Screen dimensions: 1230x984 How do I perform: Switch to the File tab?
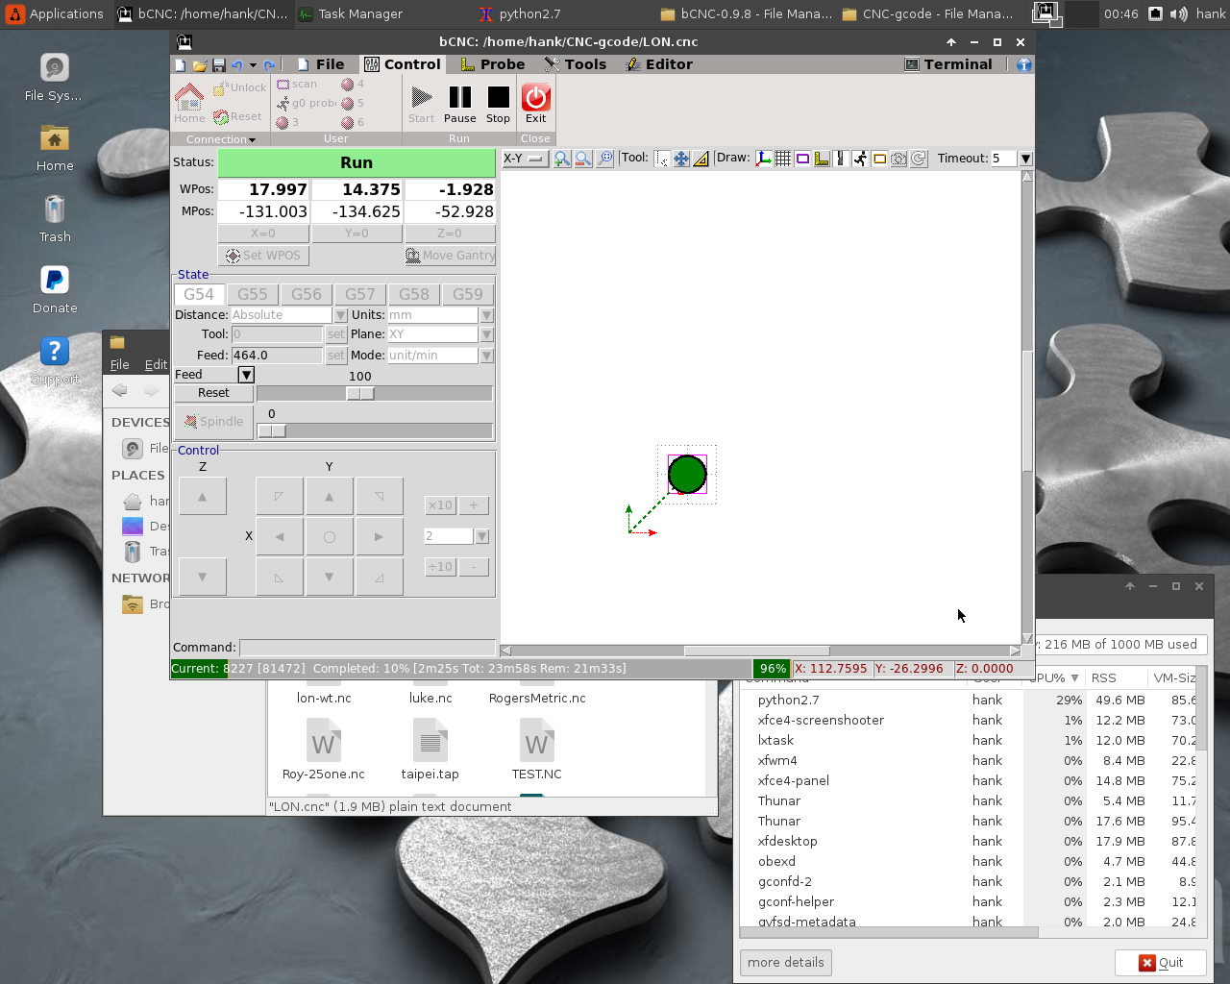(321, 64)
